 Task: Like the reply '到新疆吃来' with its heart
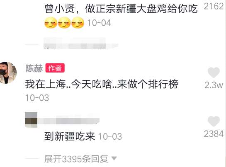click(214, 121)
